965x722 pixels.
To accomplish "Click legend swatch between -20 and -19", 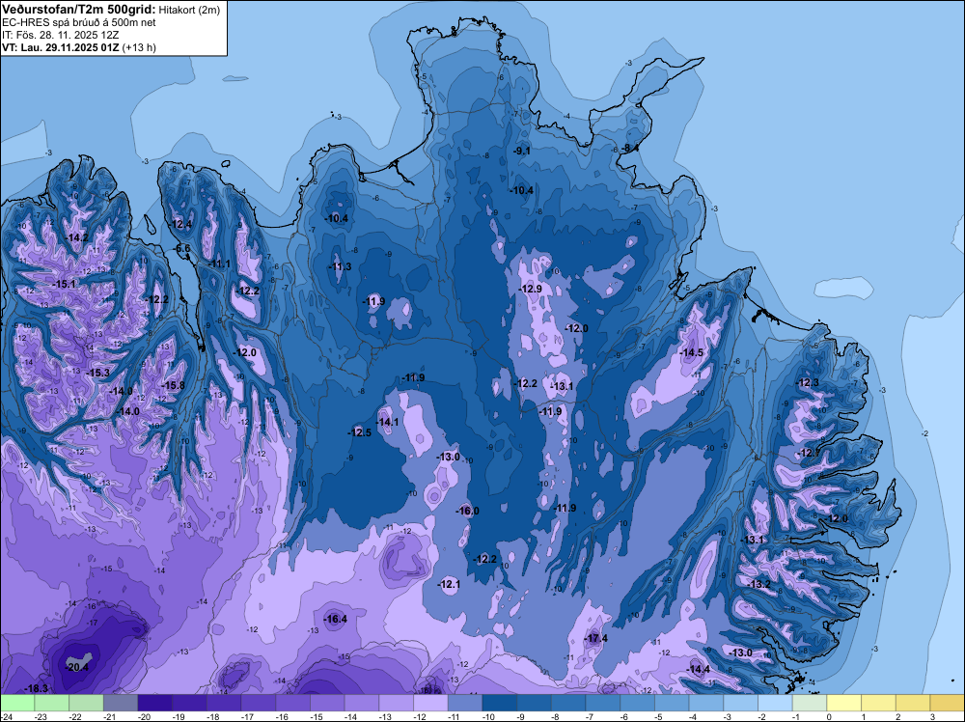I will [x=154, y=703].
